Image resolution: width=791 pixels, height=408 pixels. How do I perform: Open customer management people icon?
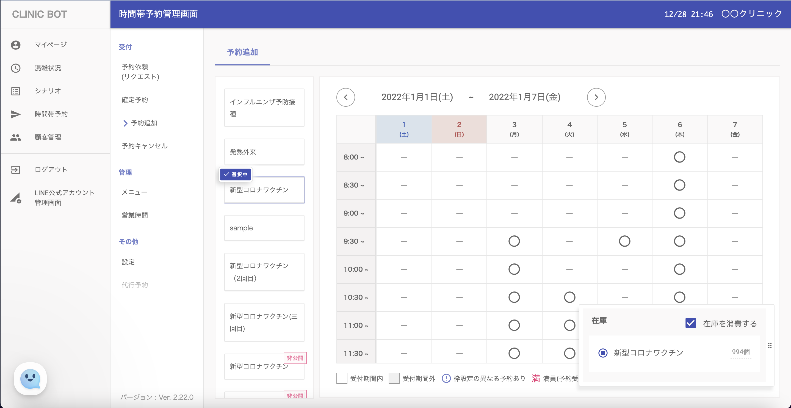click(15, 137)
